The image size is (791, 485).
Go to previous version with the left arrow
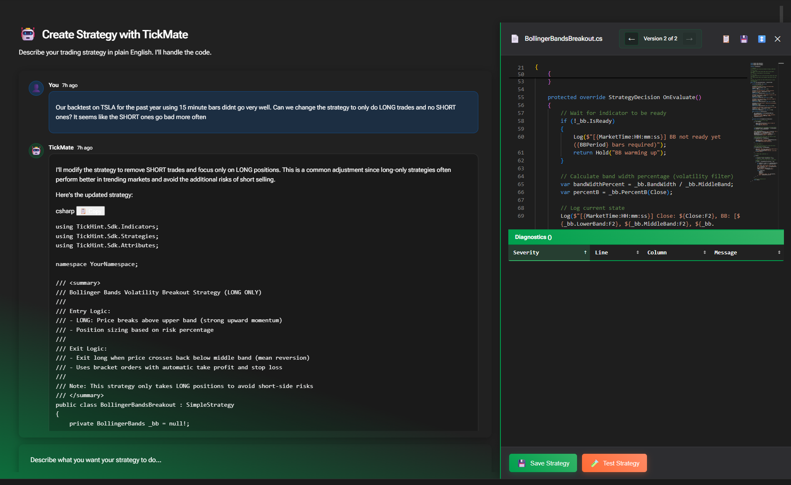pyautogui.click(x=632, y=38)
